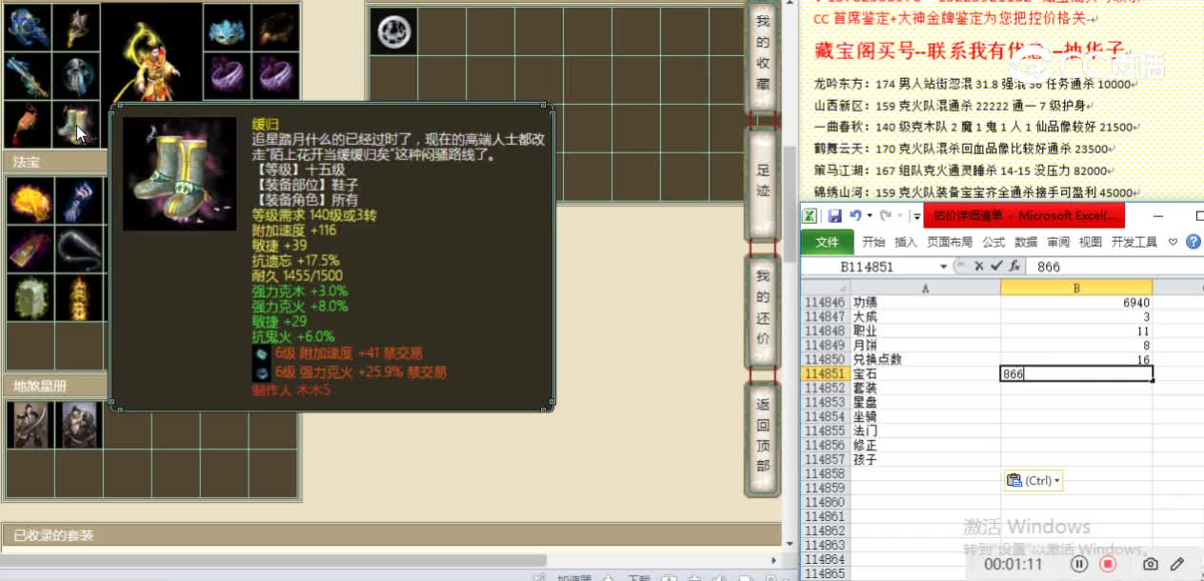The image size is (1204, 581).
Task: Select first warrior portrait in 地煞星册
Action: [29, 424]
